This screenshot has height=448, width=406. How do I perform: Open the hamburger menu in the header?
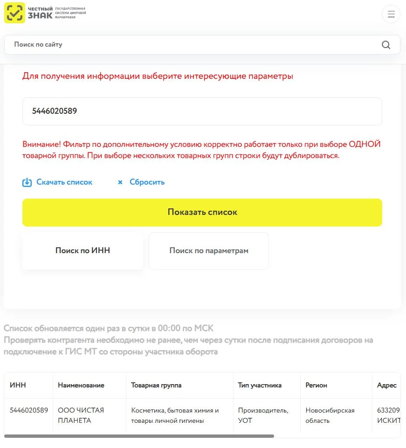[x=391, y=14]
